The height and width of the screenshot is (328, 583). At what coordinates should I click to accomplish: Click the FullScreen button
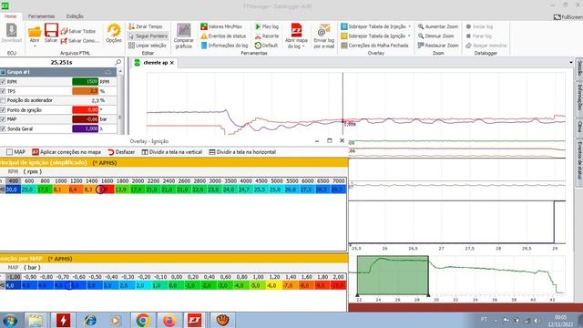point(568,17)
